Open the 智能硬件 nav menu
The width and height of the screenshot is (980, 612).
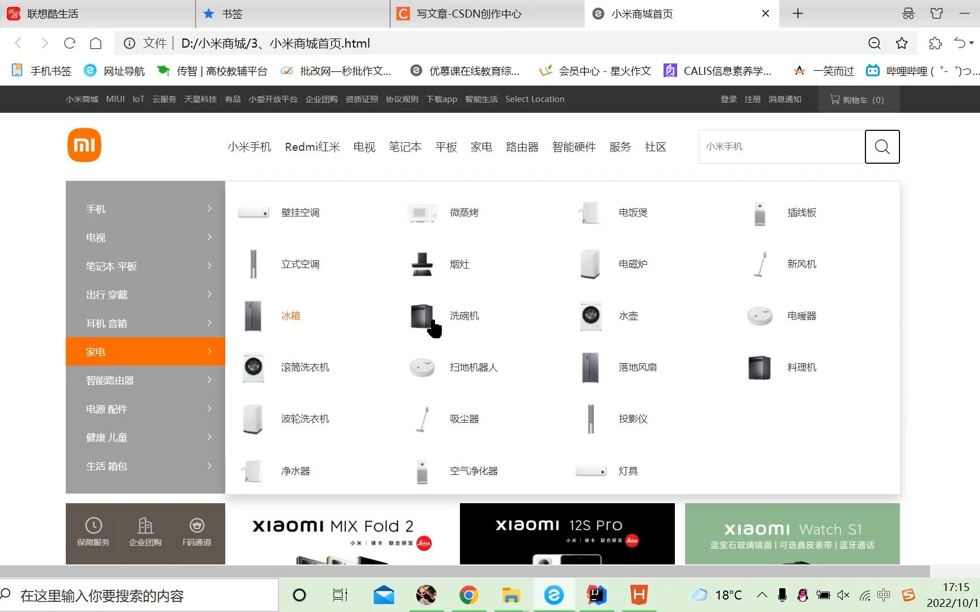coord(574,147)
